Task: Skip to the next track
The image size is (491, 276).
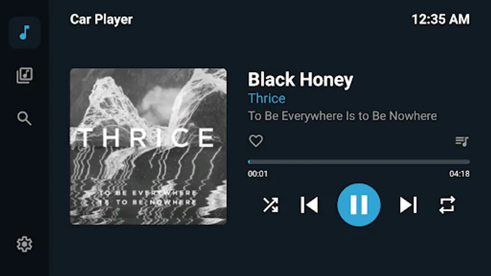Action: tap(409, 205)
